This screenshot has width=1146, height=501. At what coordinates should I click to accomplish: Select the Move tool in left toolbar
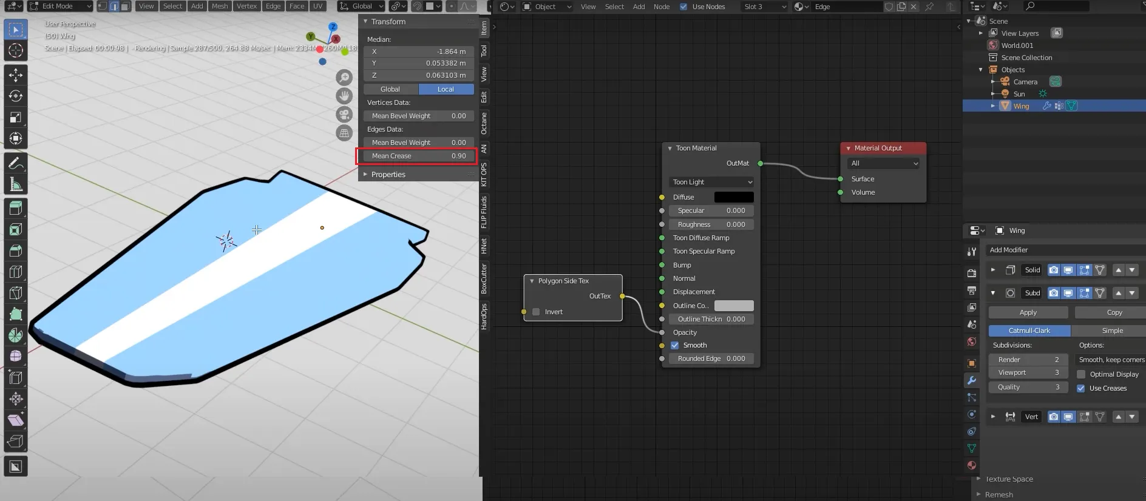[x=16, y=75]
